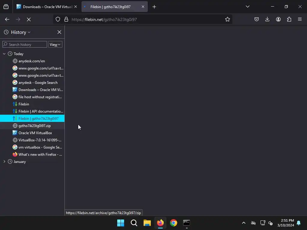Show hidden system tray icons
This screenshot has height=230, width=307.
[244, 223]
